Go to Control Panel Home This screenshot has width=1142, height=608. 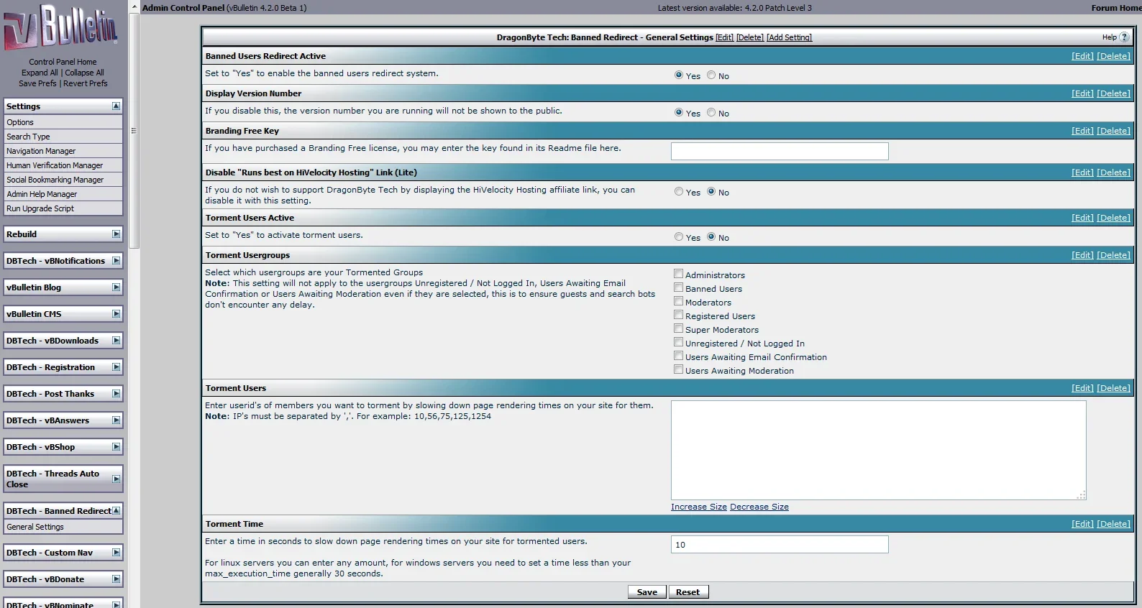[63, 62]
